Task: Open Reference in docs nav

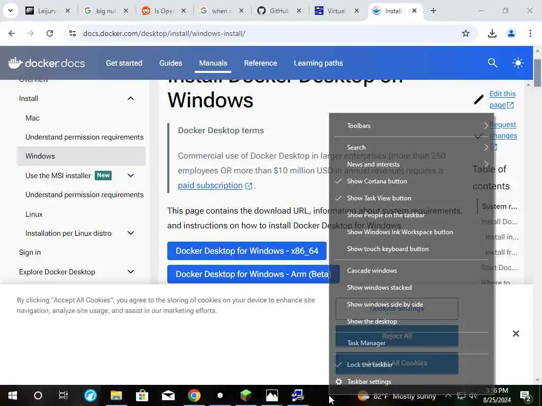Action: tap(260, 63)
